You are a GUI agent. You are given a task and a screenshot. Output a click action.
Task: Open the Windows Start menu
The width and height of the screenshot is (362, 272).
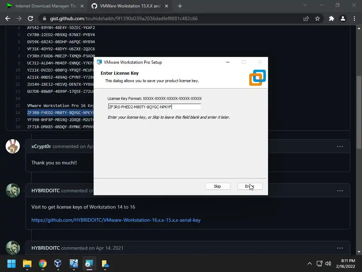coord(11,263)
